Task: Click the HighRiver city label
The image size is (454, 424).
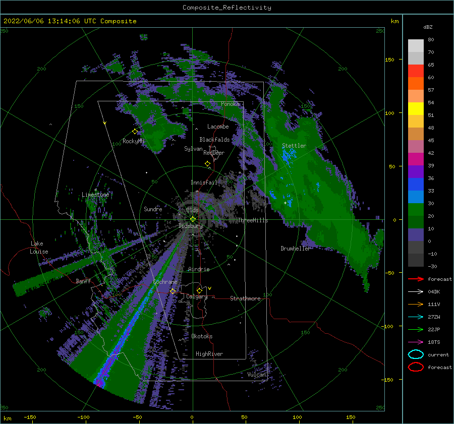Action: coord(209,354)
